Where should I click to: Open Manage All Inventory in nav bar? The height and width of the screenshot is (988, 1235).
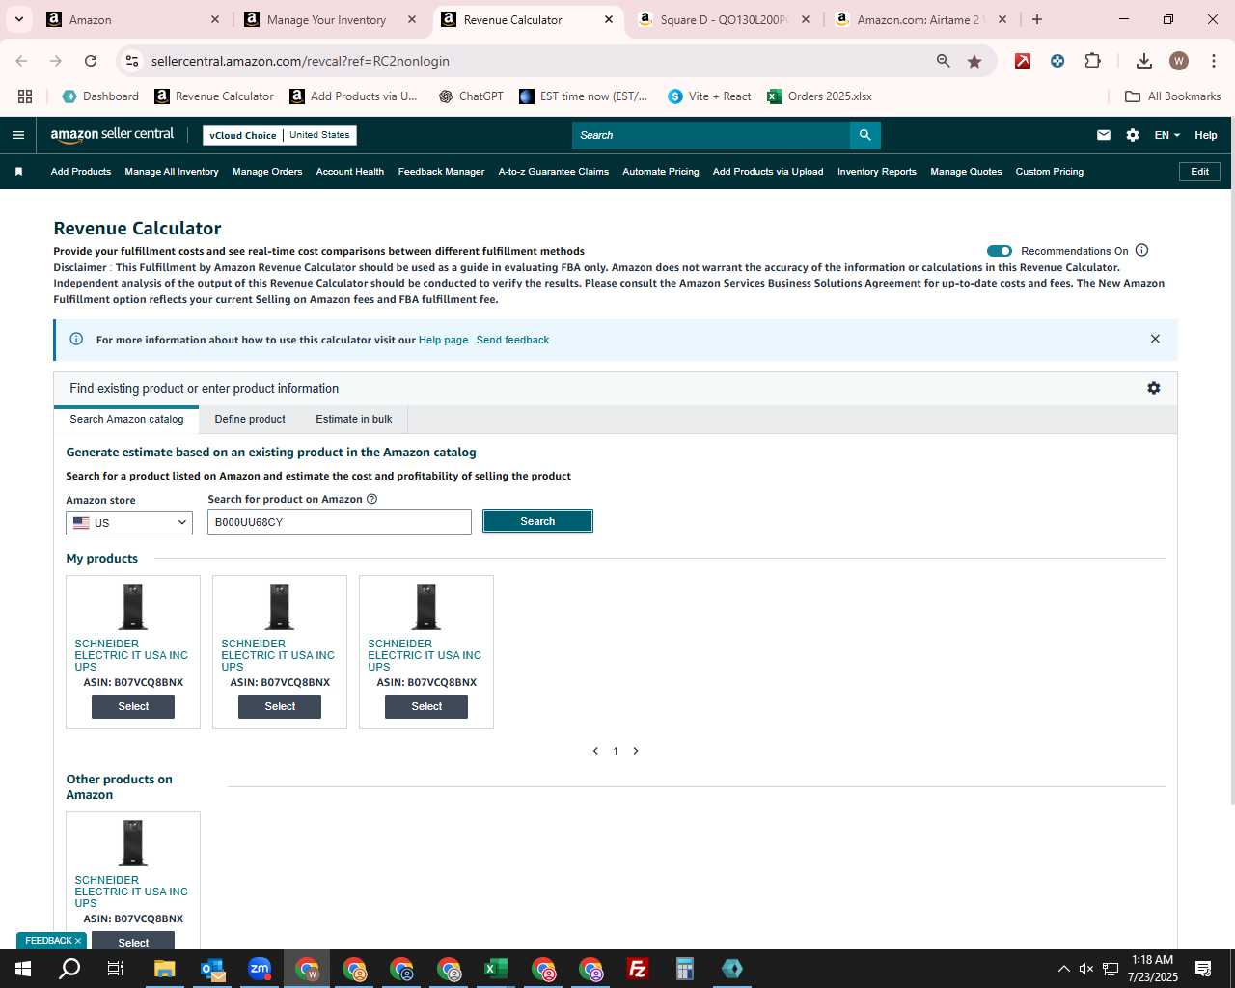pos(172,172)
